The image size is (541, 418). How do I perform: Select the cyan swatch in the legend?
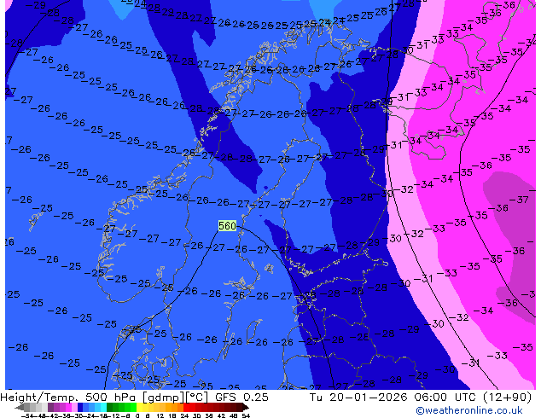(103, 407)
